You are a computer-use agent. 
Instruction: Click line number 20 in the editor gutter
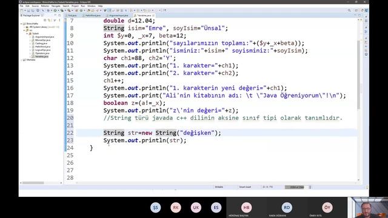pos(70,118)
